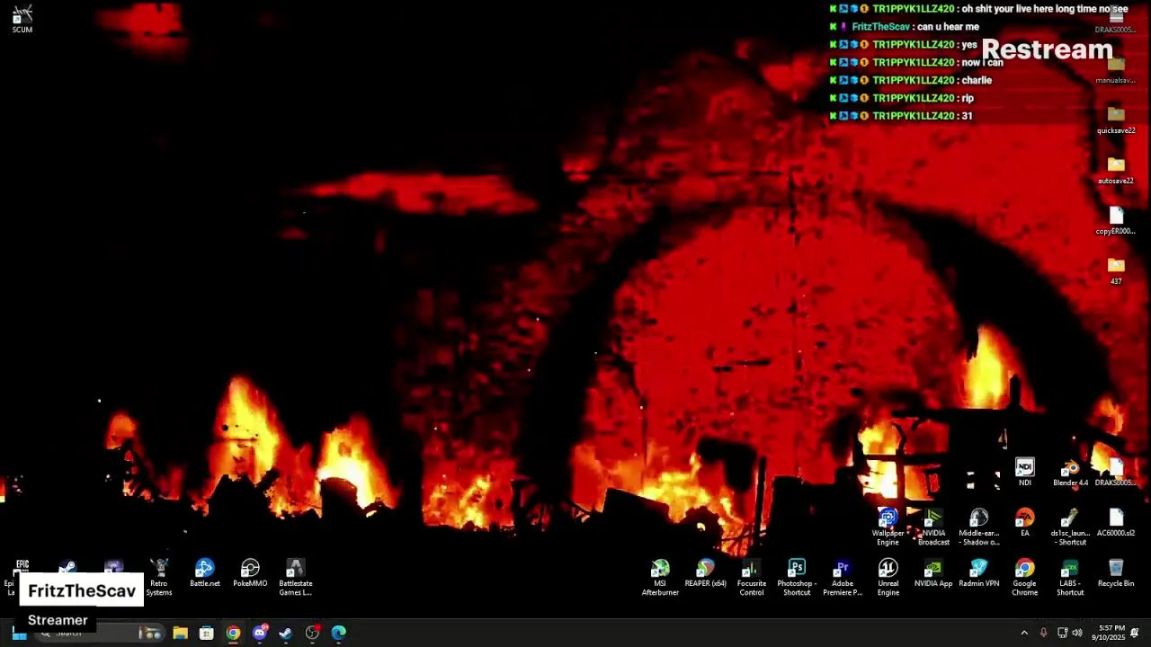Open the Battlestate Games Launcher shortcut

coord(295,577)
